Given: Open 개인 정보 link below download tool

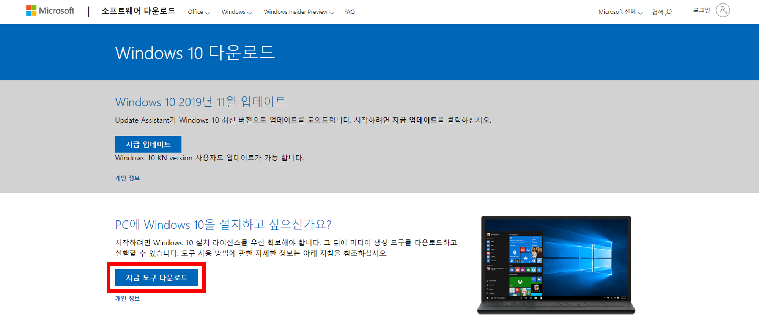Looking at the screenshot, I should point(128,299).
